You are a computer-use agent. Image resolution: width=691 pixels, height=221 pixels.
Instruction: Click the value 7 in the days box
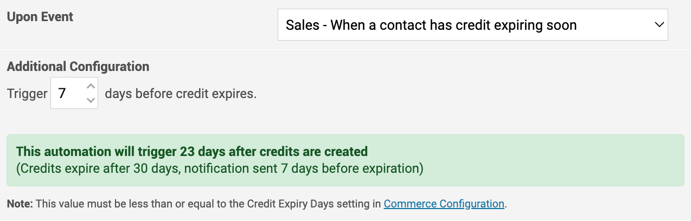(x=62, y=93)
